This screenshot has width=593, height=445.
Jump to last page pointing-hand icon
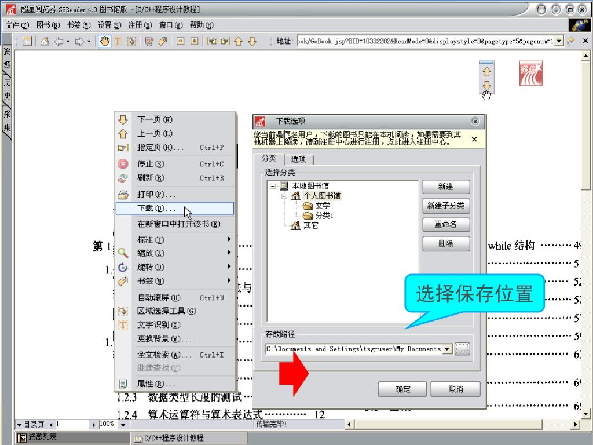point(225,41)
